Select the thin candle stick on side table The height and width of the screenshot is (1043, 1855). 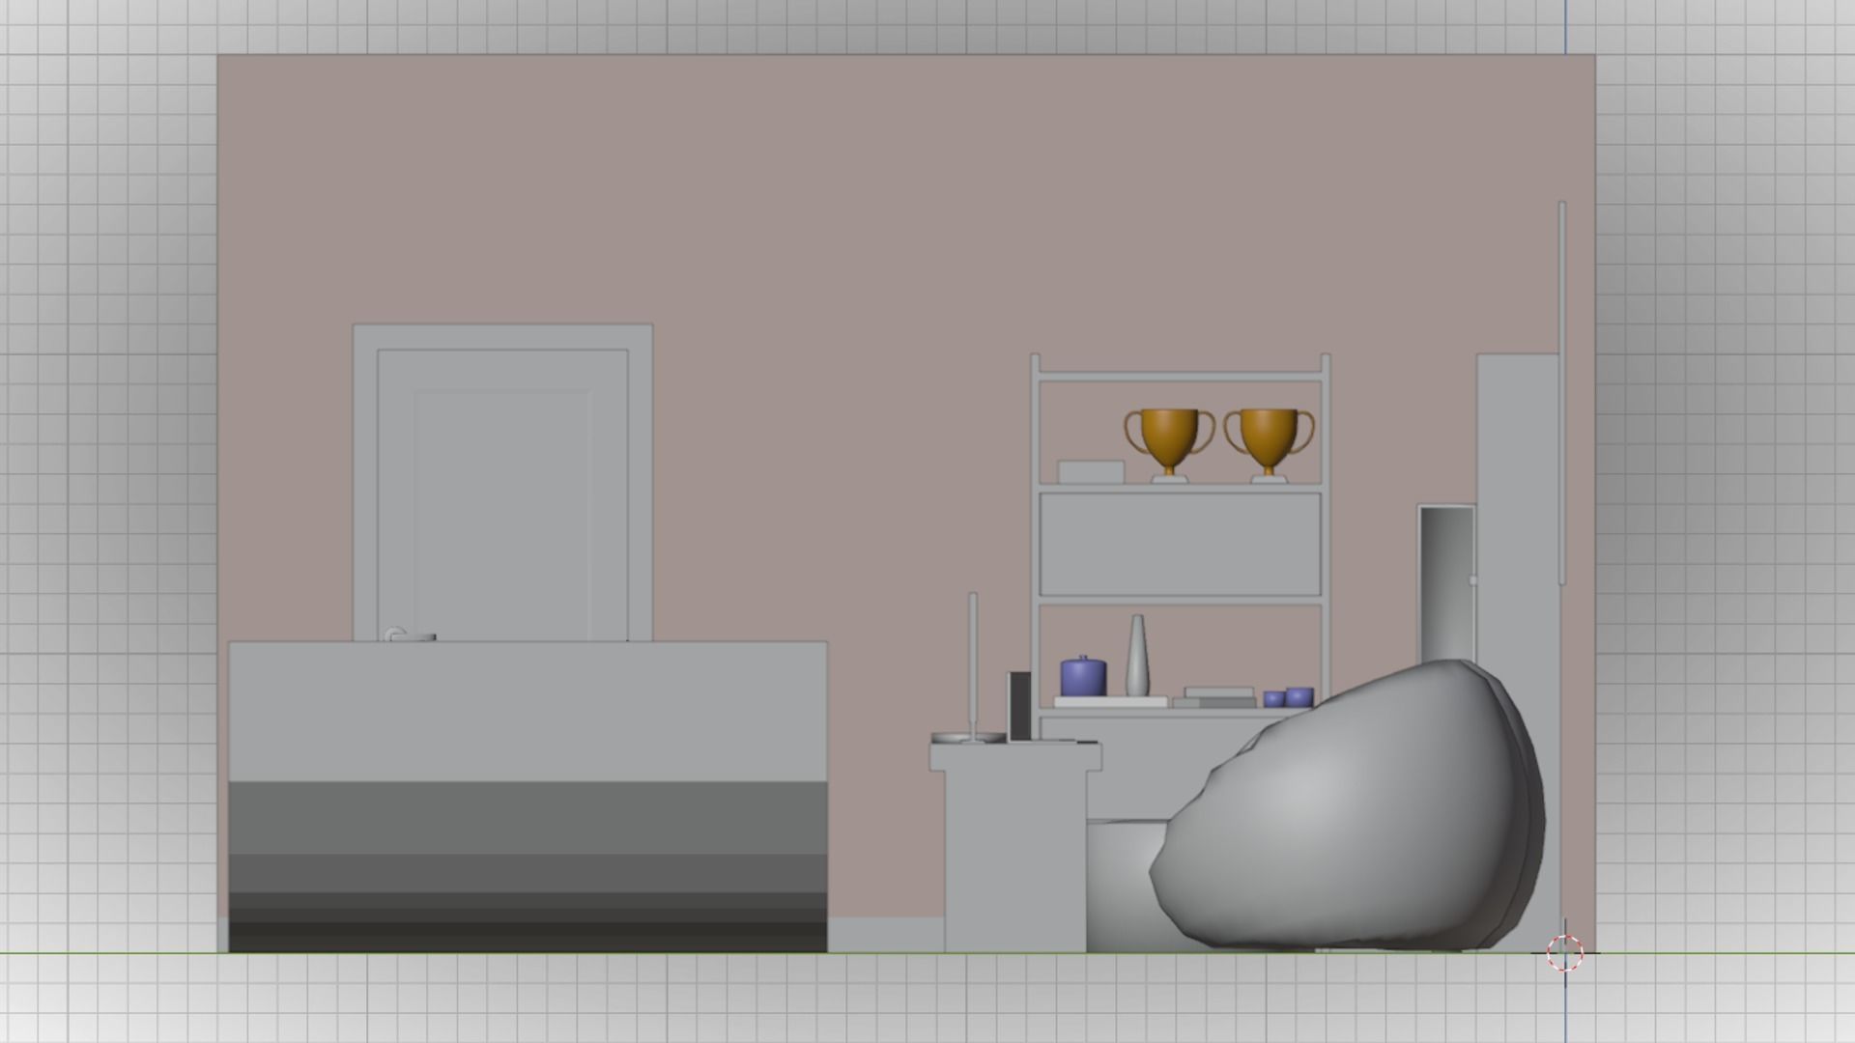pyautogui.click(x=973, y=664)
